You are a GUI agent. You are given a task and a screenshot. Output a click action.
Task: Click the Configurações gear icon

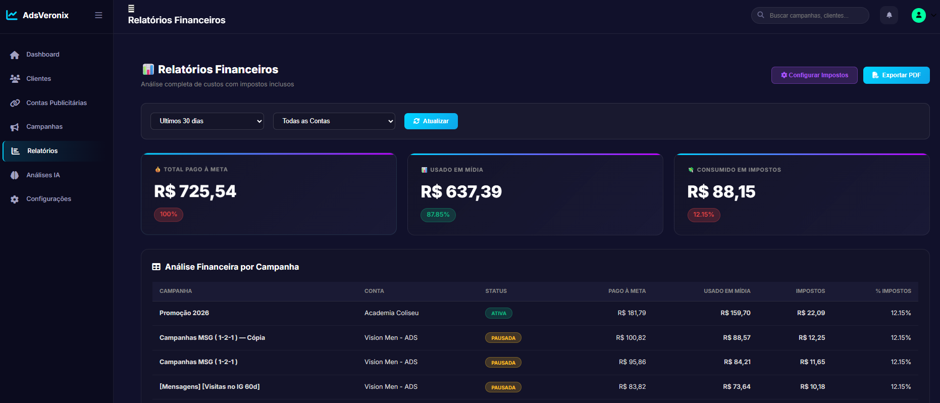click(x=15, y=199)
